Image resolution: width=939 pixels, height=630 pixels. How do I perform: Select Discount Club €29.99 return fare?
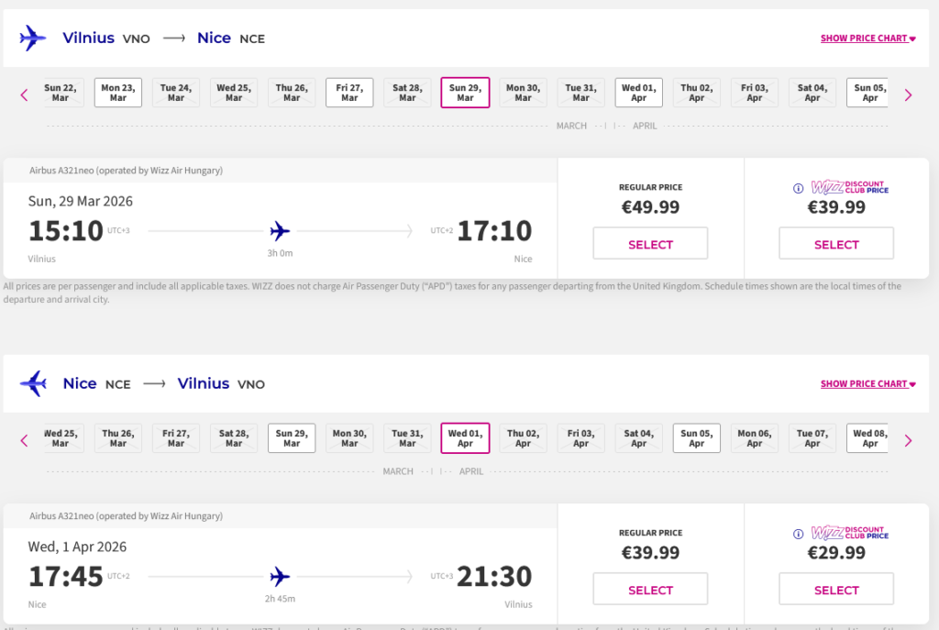836,590
